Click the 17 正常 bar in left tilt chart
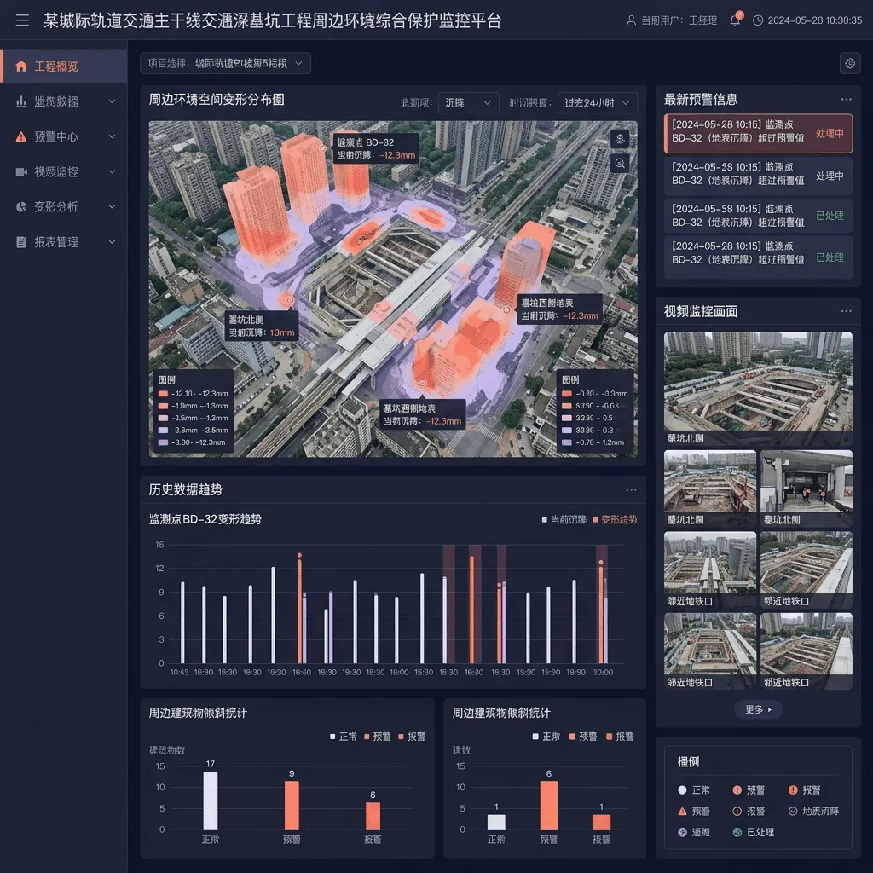Image resolution: width=873 pixels, height=873 pixels. [211, 800]
